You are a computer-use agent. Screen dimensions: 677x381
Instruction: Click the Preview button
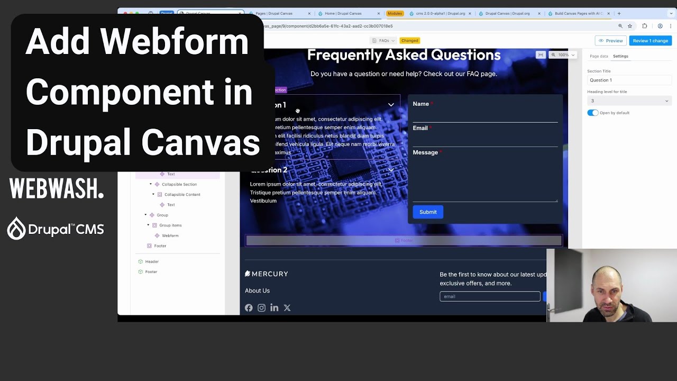tap(611, 41)
